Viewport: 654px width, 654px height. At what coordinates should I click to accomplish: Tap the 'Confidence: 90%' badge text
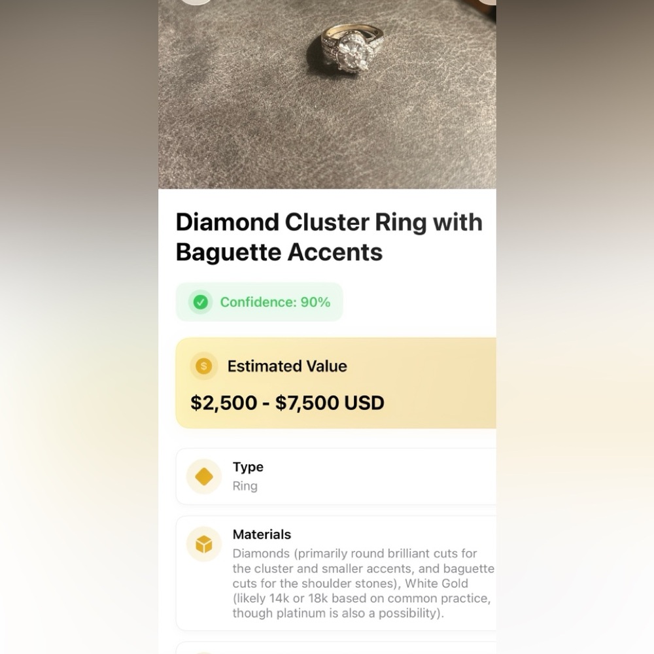click(275, 302)
